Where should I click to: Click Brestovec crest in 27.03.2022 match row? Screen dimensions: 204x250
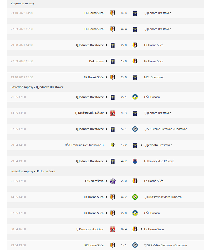[135, 29]
